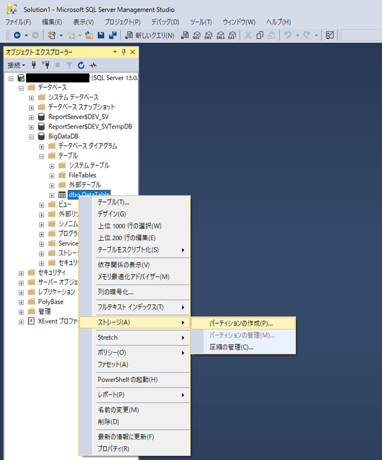Click the Navigate Forward toolbar arrow
Viewport: 382px width, 460px height.
coord(35,36)
